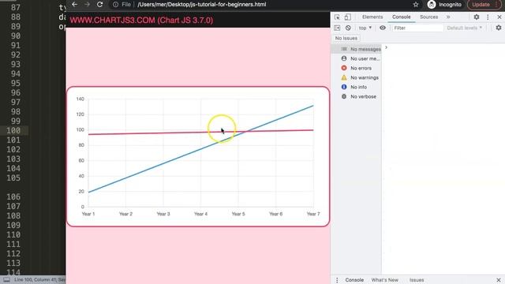Reload the page with refresh icon
This screenshot has width=505, height=284.
(100, 5)
